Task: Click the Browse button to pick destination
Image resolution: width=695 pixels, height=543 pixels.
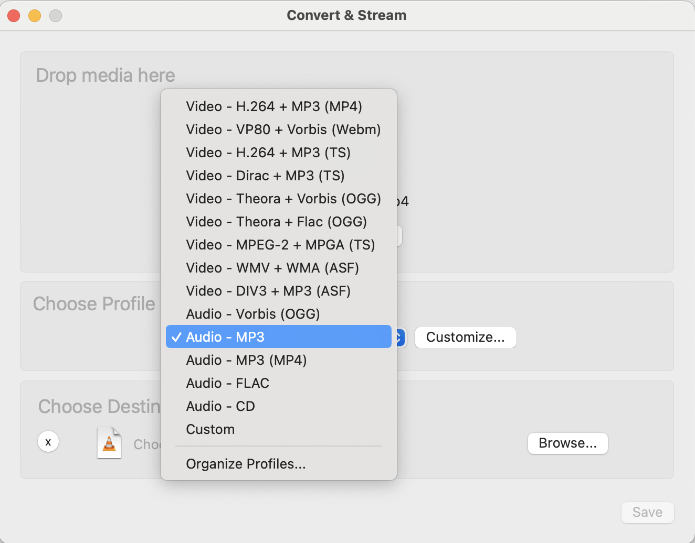Action: click(x=567, y=443)
